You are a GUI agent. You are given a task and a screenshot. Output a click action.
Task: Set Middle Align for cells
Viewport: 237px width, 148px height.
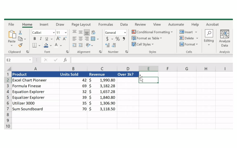80,32
